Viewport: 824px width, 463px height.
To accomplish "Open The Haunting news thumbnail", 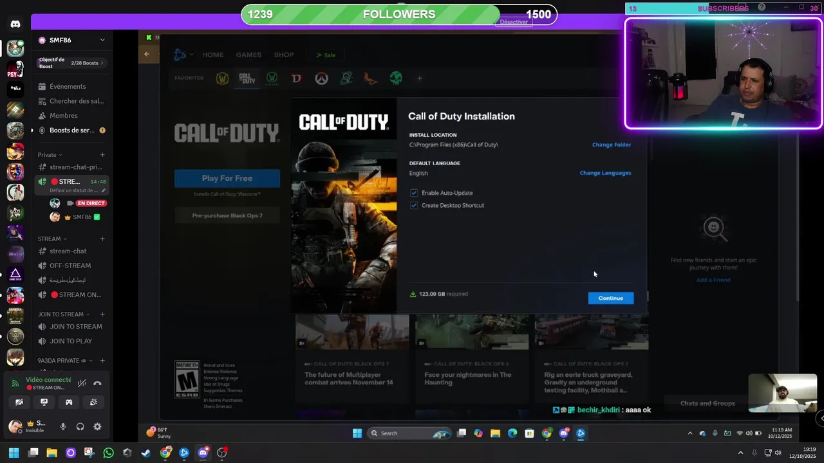I will click(472, 332).
